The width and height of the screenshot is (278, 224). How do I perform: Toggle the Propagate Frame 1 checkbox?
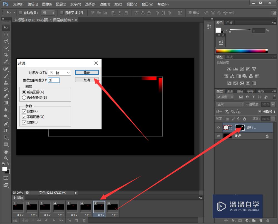pyautogui.click(x=260, y=111)
